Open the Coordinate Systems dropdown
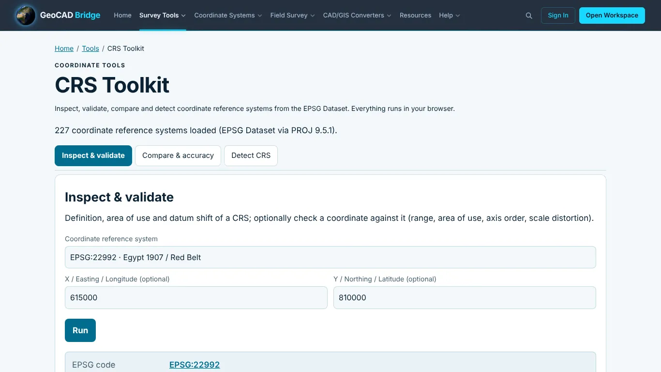 coord(228,15)
